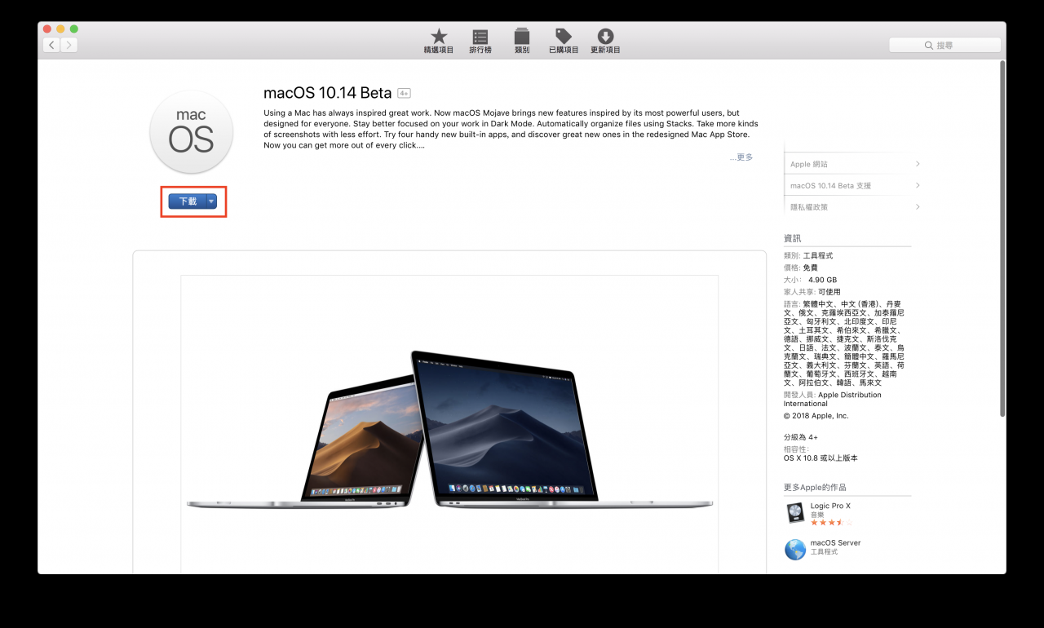1044x628 pixels.
Task: Open the Purchased (已購項目) tab
Action: 564,41
